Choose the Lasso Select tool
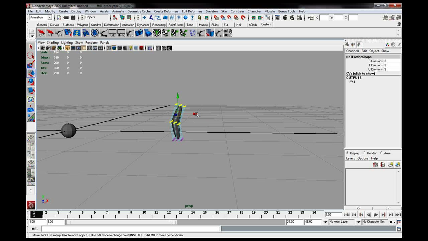428x241 pixels. point(31,55)
